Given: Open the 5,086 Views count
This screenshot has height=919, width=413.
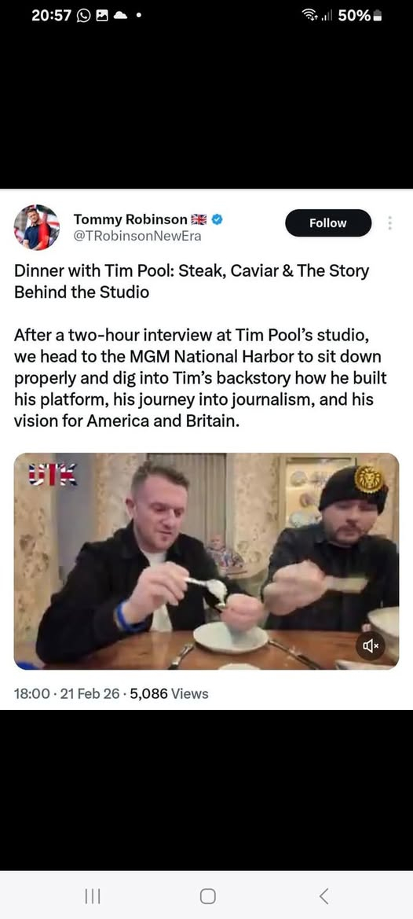Looking at the screenshot, I should pyautogui.click(x=170, y=694).
